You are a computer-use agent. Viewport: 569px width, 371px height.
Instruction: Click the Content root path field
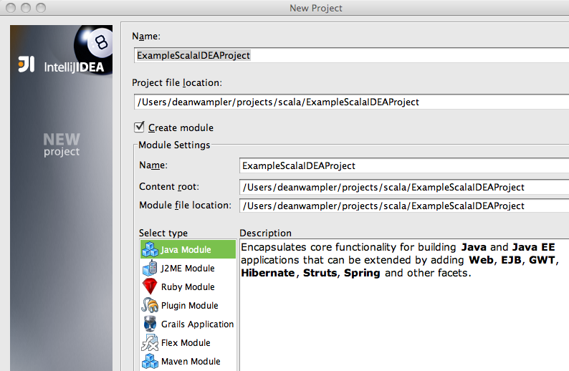tap(404, 187)
